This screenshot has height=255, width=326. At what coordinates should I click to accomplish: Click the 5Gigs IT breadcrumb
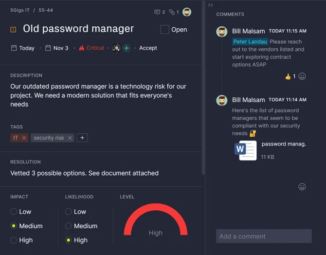tap(20, 10)
